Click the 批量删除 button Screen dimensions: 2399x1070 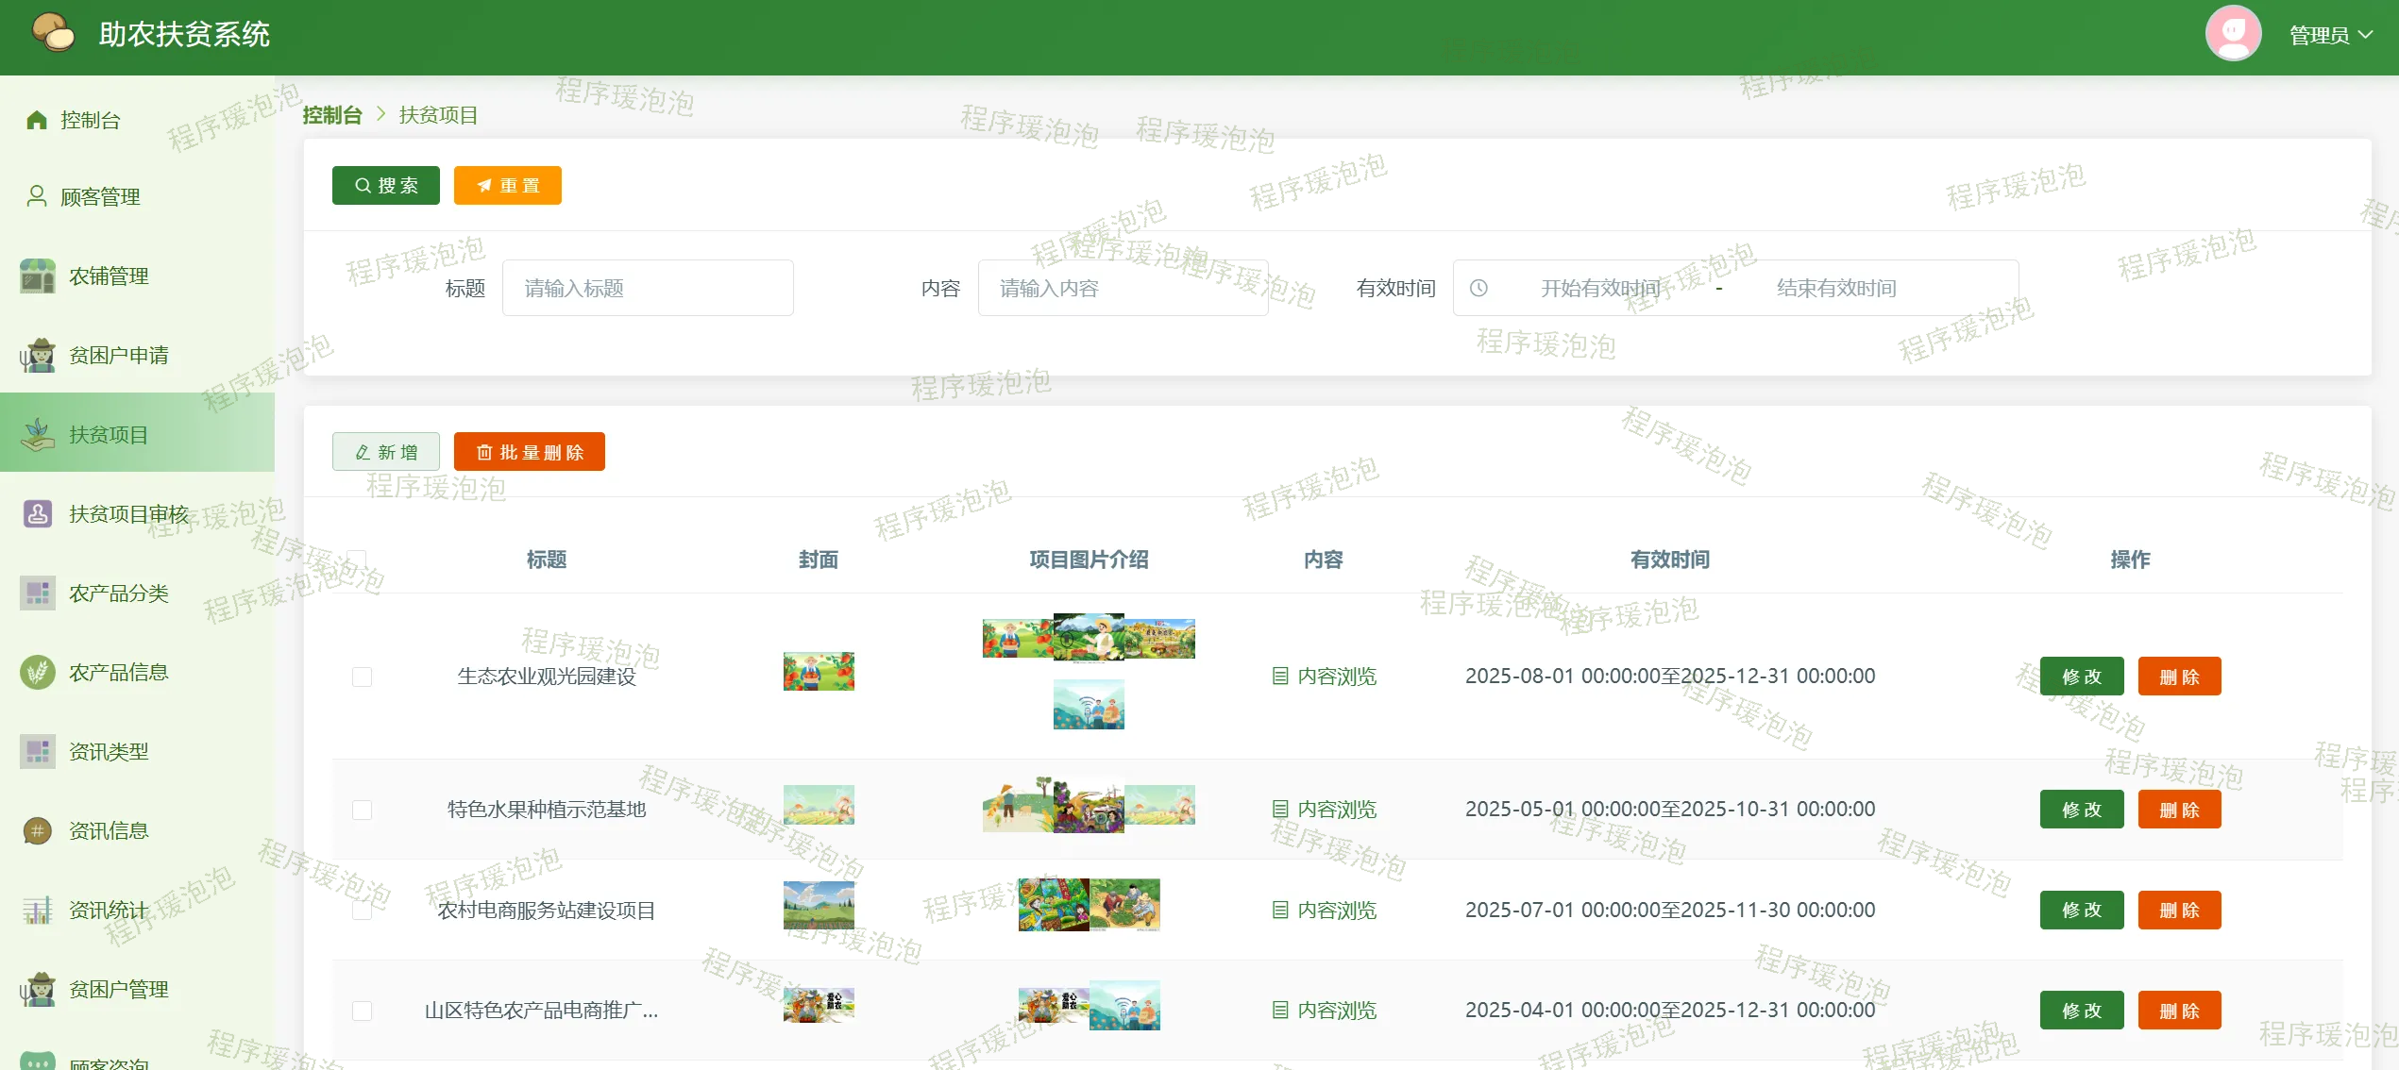pos(529,452)
